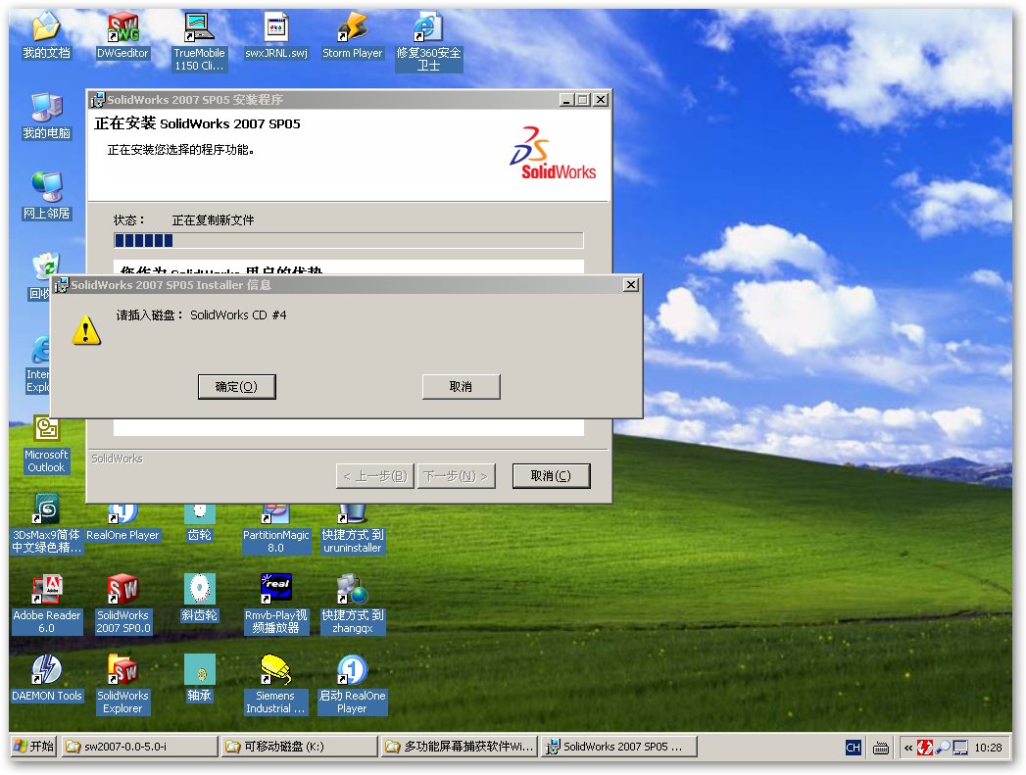Dismiss the disk prompt with 取消
Viewport: 1026px width, 775px height.
point(461,386)
